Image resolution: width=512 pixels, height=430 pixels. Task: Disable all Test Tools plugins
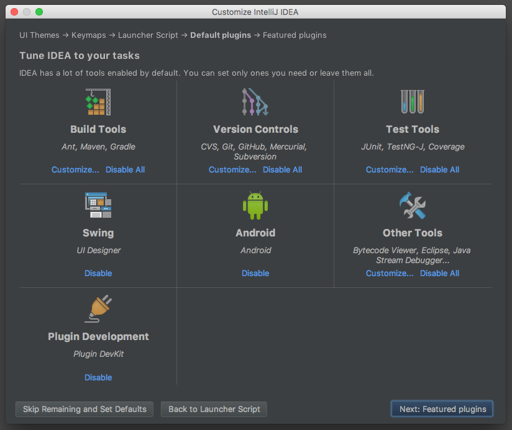click(439, 169)
